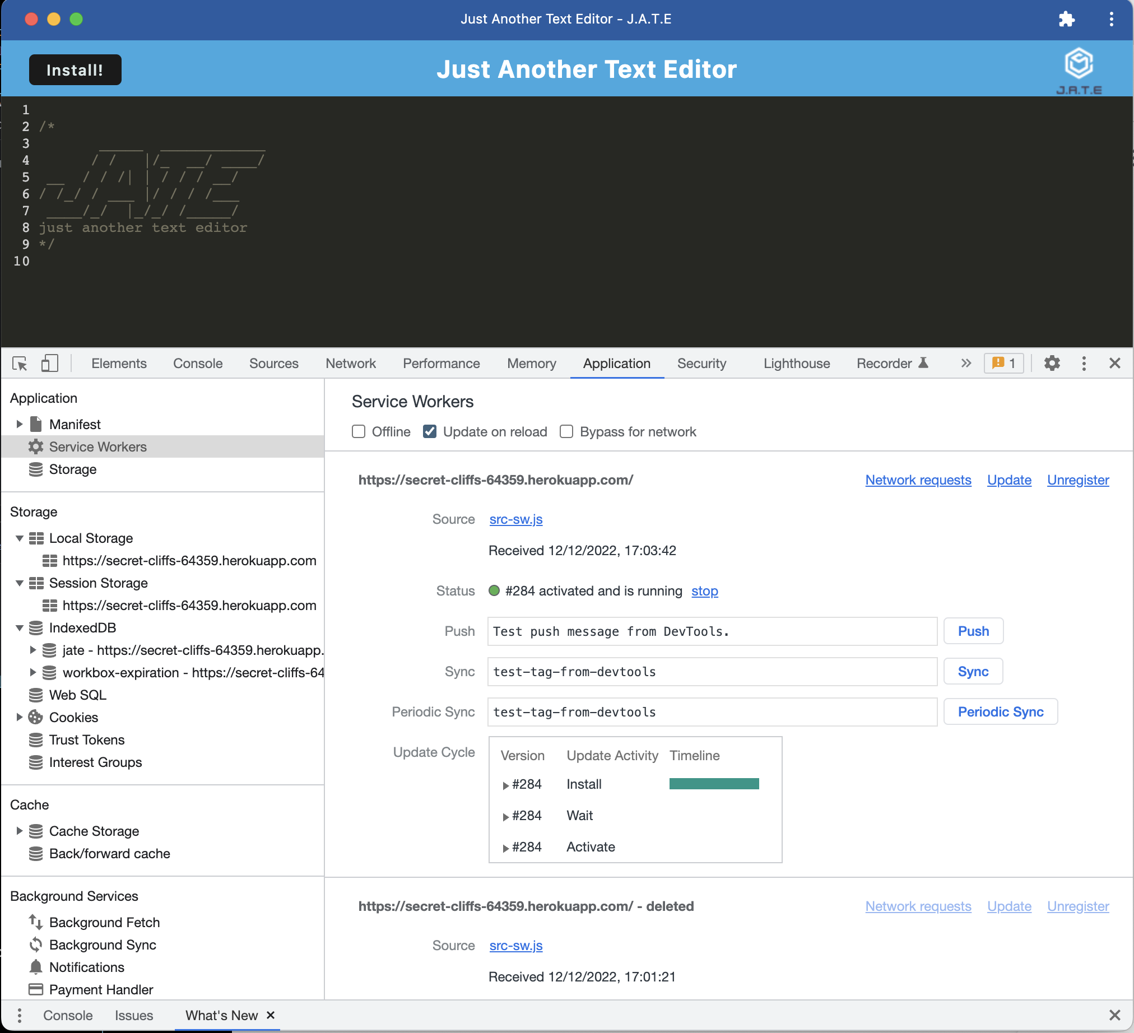Click the Unregister link

click(x=1077, y=480)
